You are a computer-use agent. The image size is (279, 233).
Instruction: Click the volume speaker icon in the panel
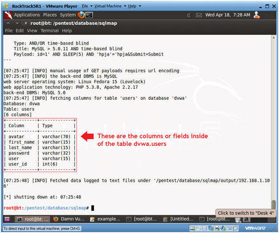point(188,15)
